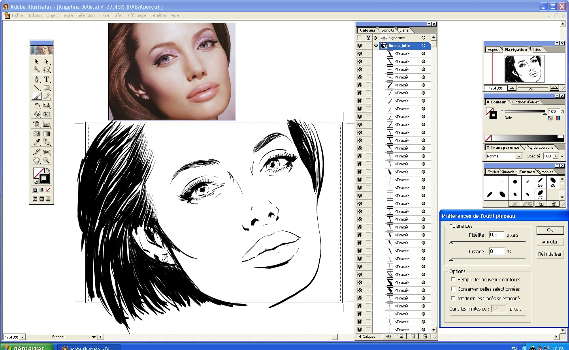Toggle Transparence panel options double-arrow

pos(488,147)
